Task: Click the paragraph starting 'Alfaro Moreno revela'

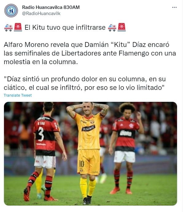Action: tap(90, 53)
